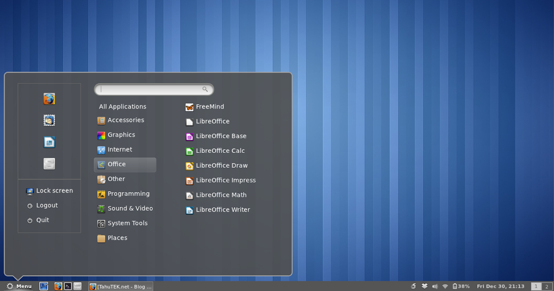Select the Office category
Screen dimensions: 554x291
[x=116, y=164]
